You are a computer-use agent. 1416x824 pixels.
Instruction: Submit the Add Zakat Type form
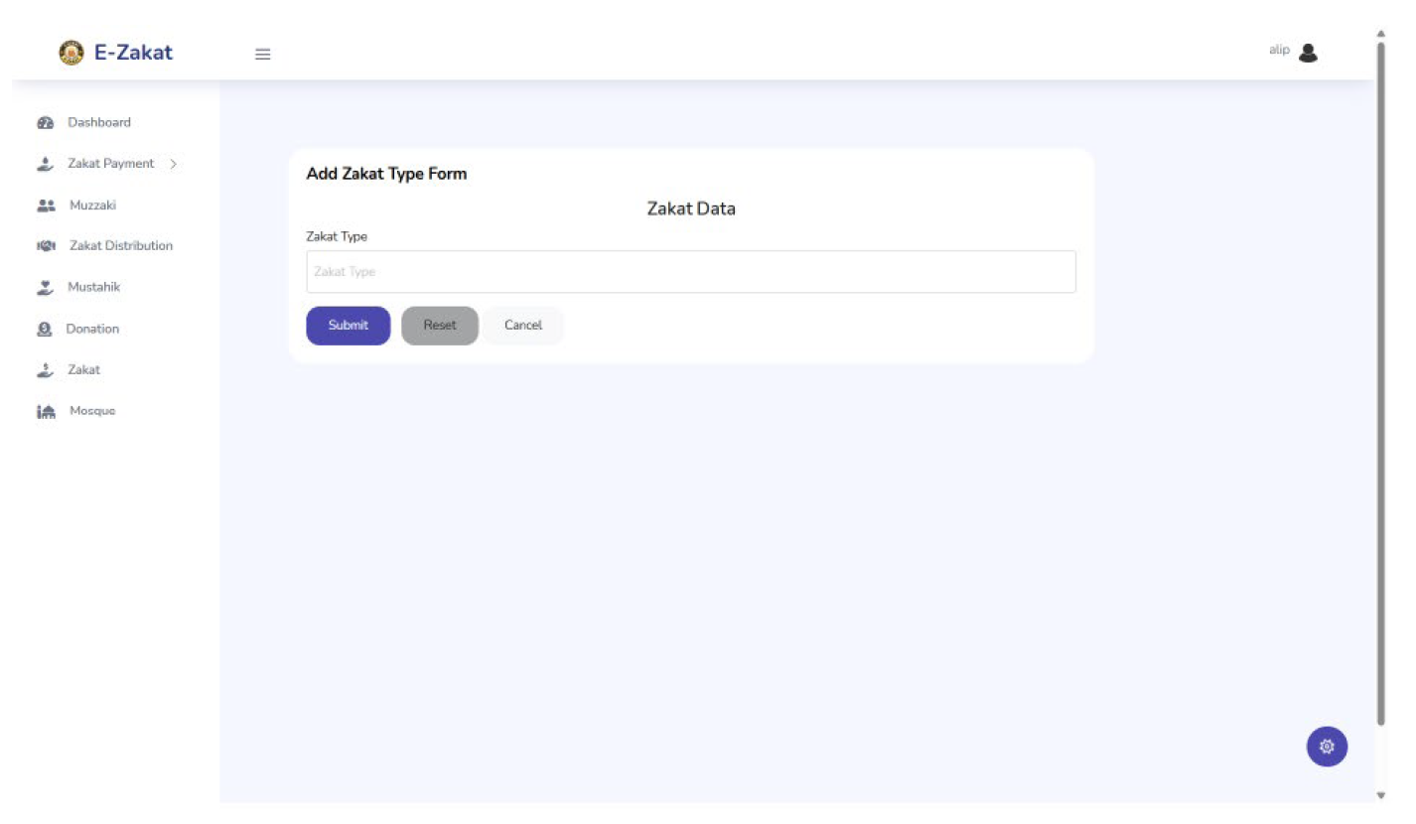pyautogui.click(x=348, y=325)
